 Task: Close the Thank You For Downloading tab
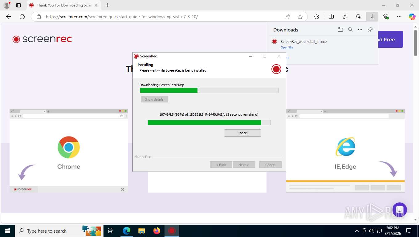coord(96,5)
